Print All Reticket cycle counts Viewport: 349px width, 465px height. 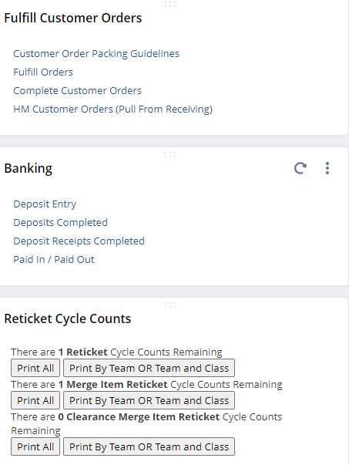pyautogui.click(x=35, y=368)
